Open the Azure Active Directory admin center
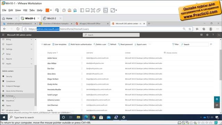 click(x=15, y=91)
